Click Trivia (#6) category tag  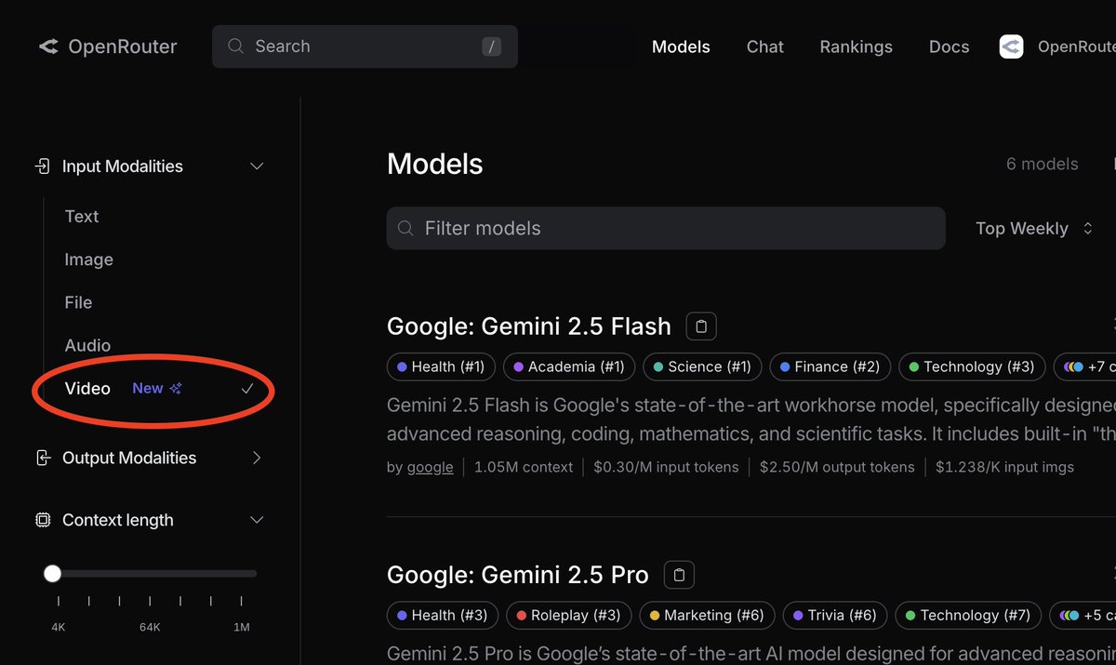coord(835,615)
